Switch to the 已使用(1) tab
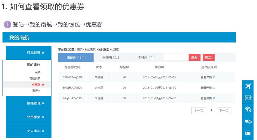This screenshot has width=257, height=140. point(111,57)
